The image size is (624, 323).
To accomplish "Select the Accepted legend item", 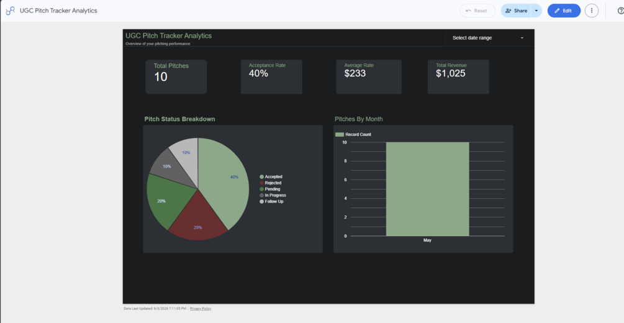I will 271,177.
